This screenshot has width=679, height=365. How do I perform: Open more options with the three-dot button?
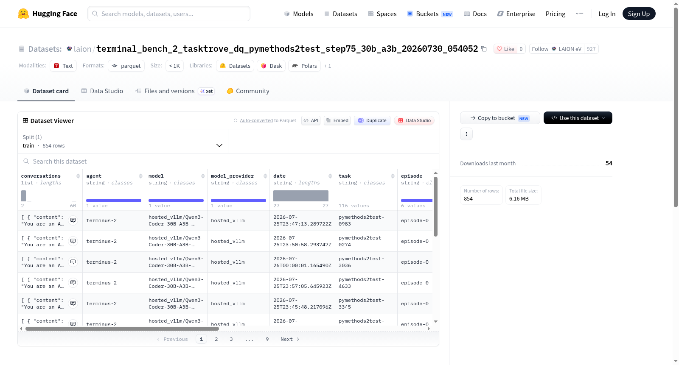(x=466, y=134)
